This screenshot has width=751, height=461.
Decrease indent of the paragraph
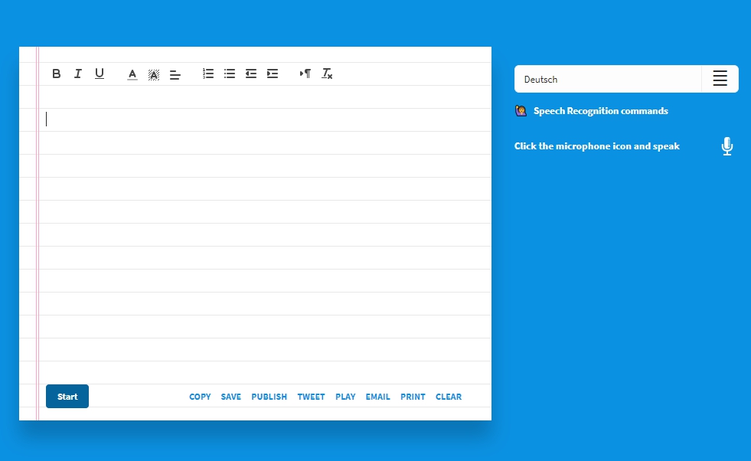pos(251,74)
